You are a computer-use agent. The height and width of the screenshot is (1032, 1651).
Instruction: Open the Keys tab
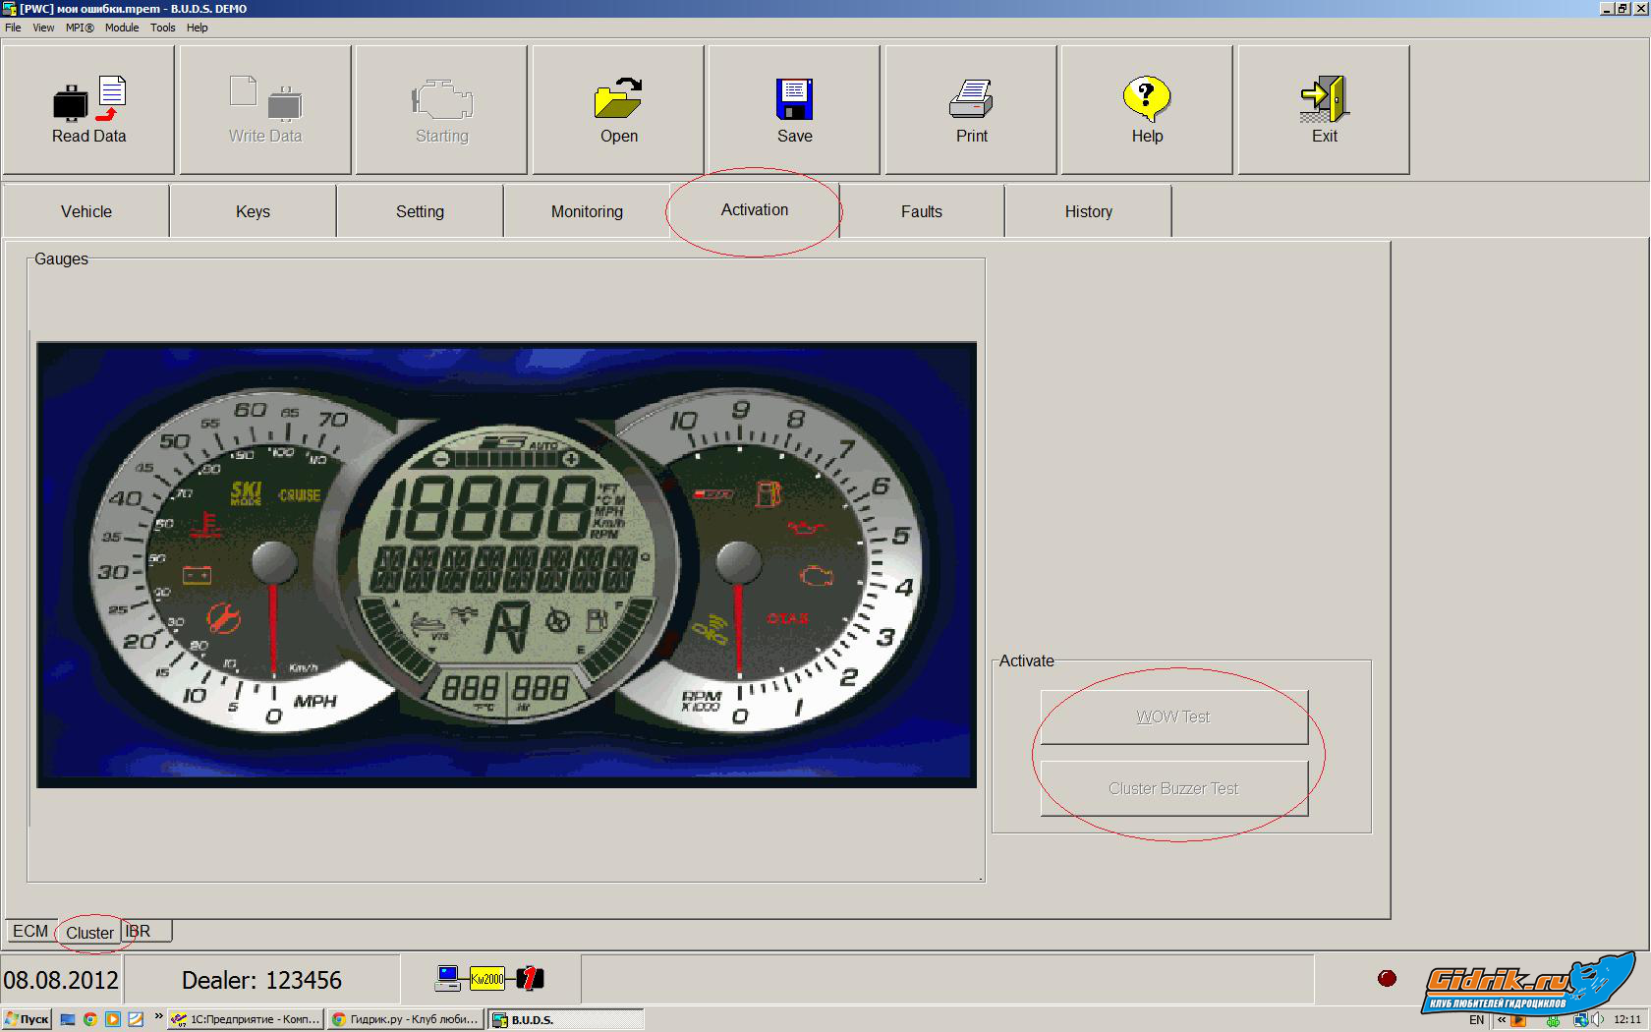coord(253,211)
